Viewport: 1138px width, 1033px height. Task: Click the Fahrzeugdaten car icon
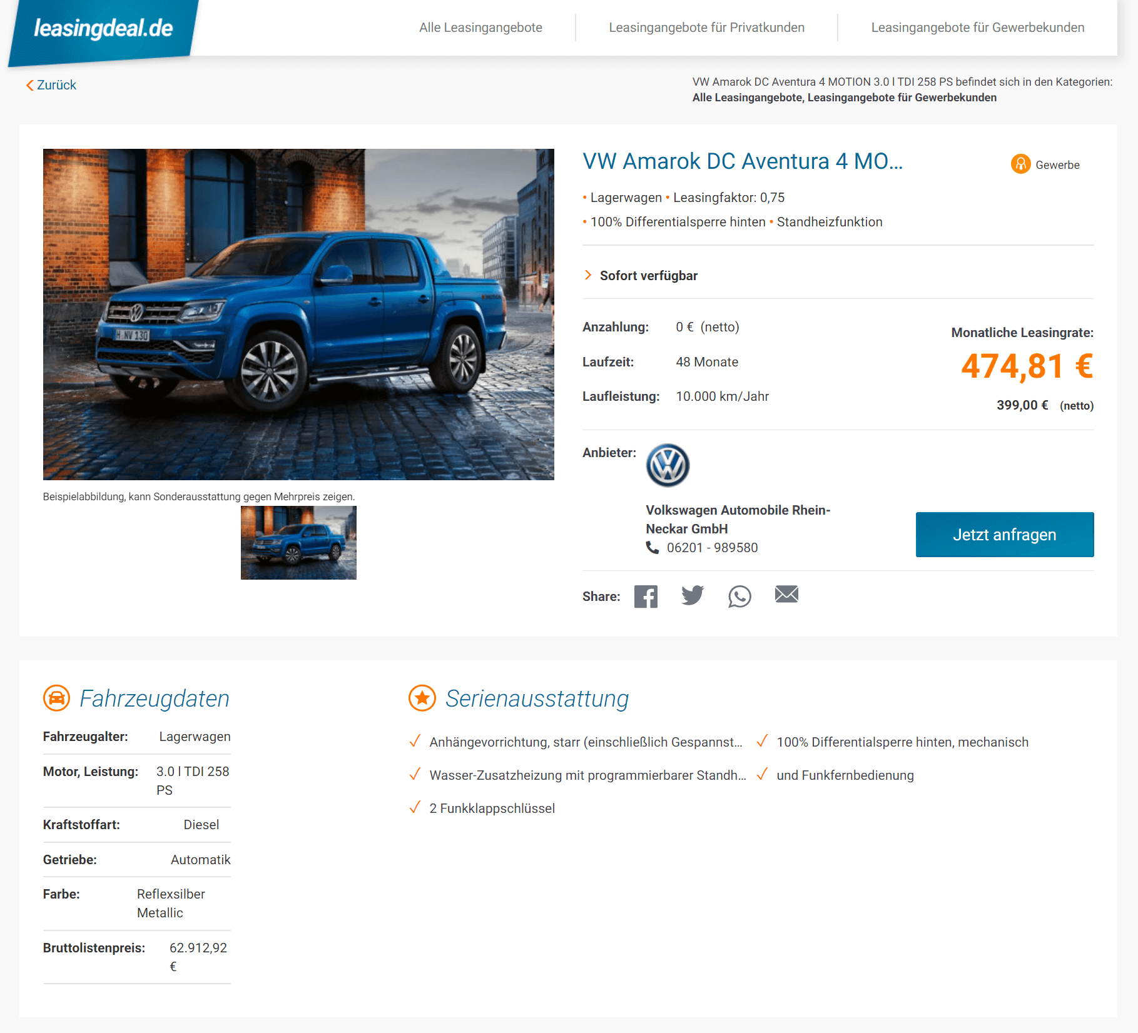56,698
